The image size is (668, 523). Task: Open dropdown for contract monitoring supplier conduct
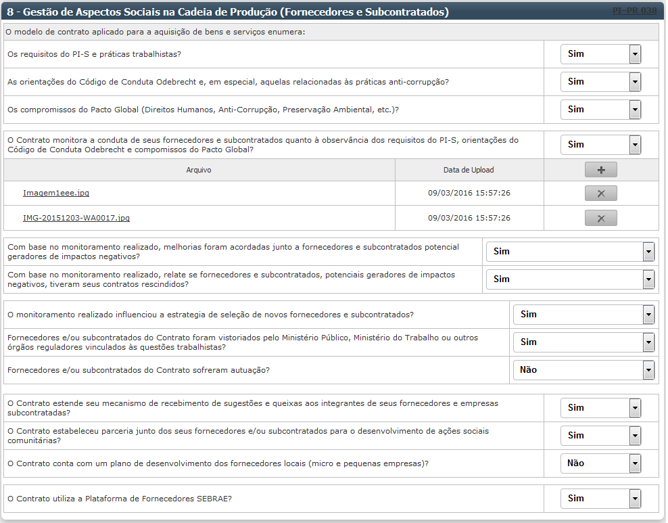(x=600, y=145)
